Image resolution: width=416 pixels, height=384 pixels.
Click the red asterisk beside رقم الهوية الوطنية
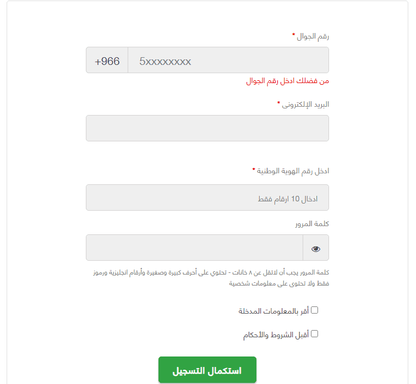coord(254,169)
